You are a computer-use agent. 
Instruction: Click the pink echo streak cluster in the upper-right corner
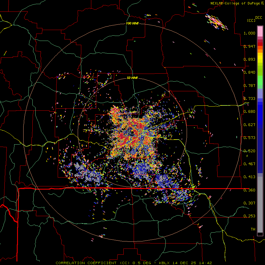[217, 23]
